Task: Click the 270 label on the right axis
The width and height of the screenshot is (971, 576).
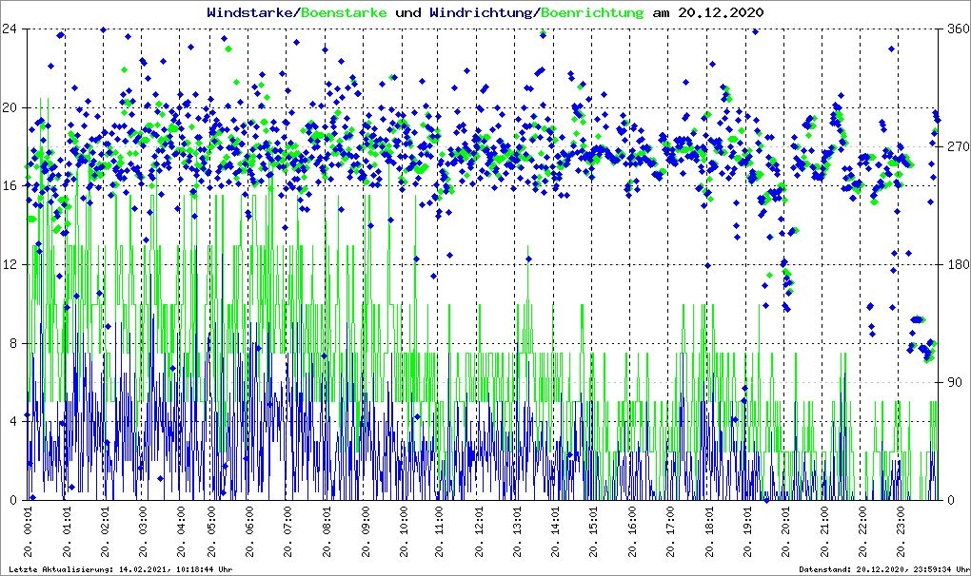Action: pyautogui.click(x=954, y=146)
